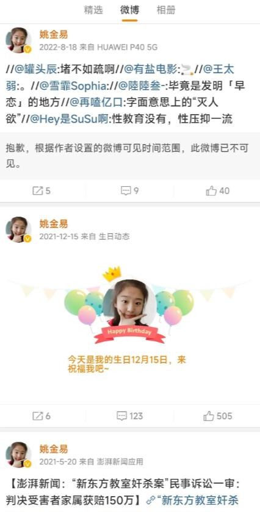Open mention link @再嗑亿口
This screenshot has height=512, width=260.
coord(98,103)
